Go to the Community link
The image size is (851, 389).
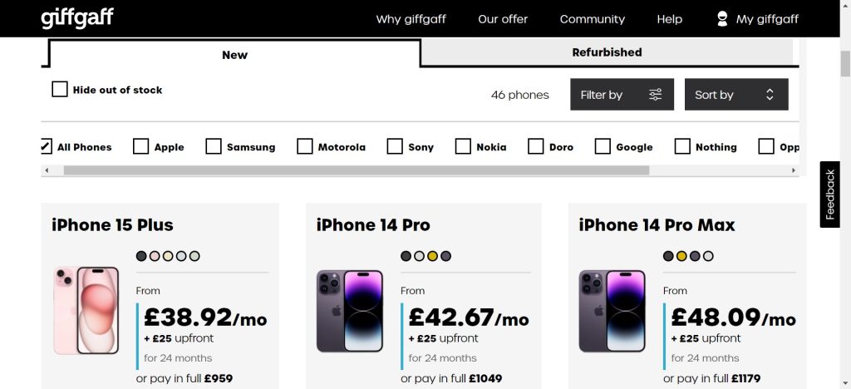592,19
